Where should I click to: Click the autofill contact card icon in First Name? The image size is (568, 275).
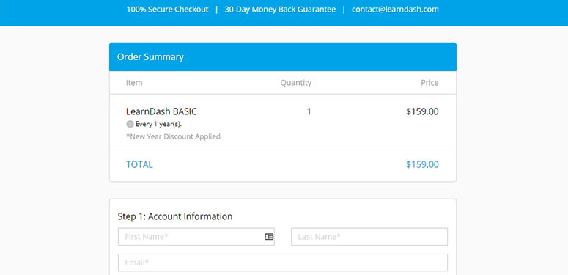[269, 237]
